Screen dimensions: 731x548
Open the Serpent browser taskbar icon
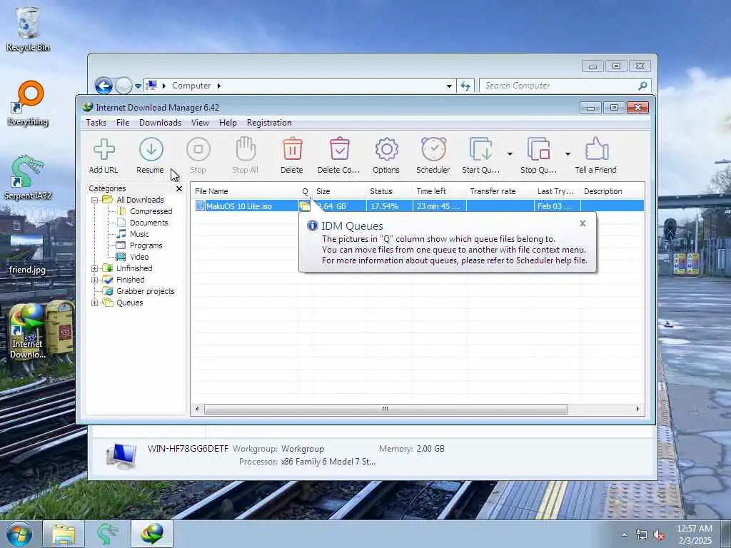tap(107, 534)
